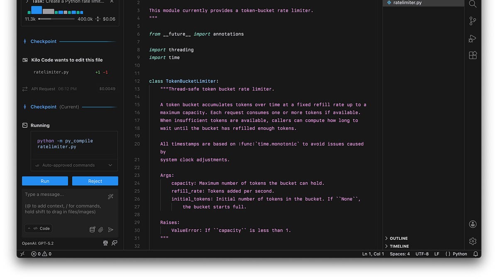Send the message with the send icon
Screen dimensions: 498x280
[x=110, y=229]
